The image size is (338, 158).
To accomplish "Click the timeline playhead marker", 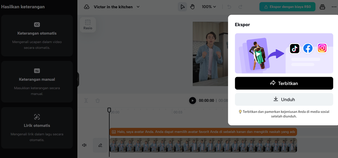I will click(109, 110).
